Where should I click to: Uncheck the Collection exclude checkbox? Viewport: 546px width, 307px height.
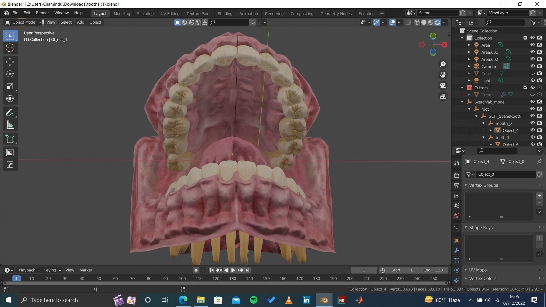(525, 38)
